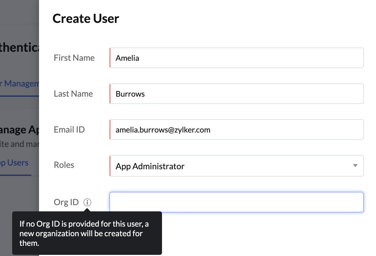Click the Create User panel heading

(86, 18)
